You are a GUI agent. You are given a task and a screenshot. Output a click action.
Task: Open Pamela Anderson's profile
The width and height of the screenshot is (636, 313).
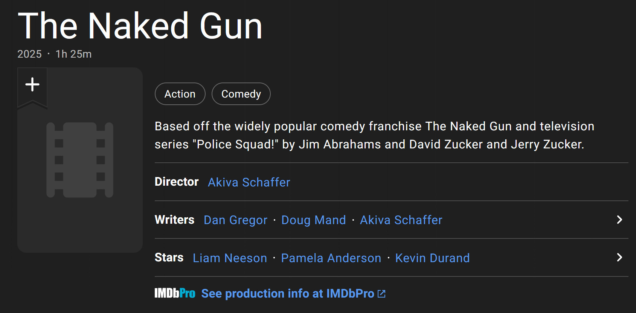tap(331, 258)
